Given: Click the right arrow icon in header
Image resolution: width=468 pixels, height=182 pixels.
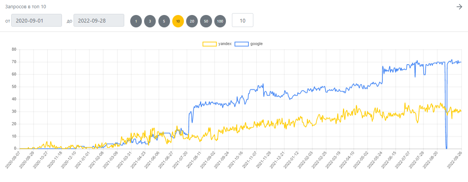Looking at the screenshot, I should click(x=459, y=7).
